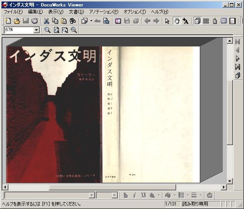Open the 表示(V) menu
This screenshot has height=209, width=244.
click(x=56, y=12)
